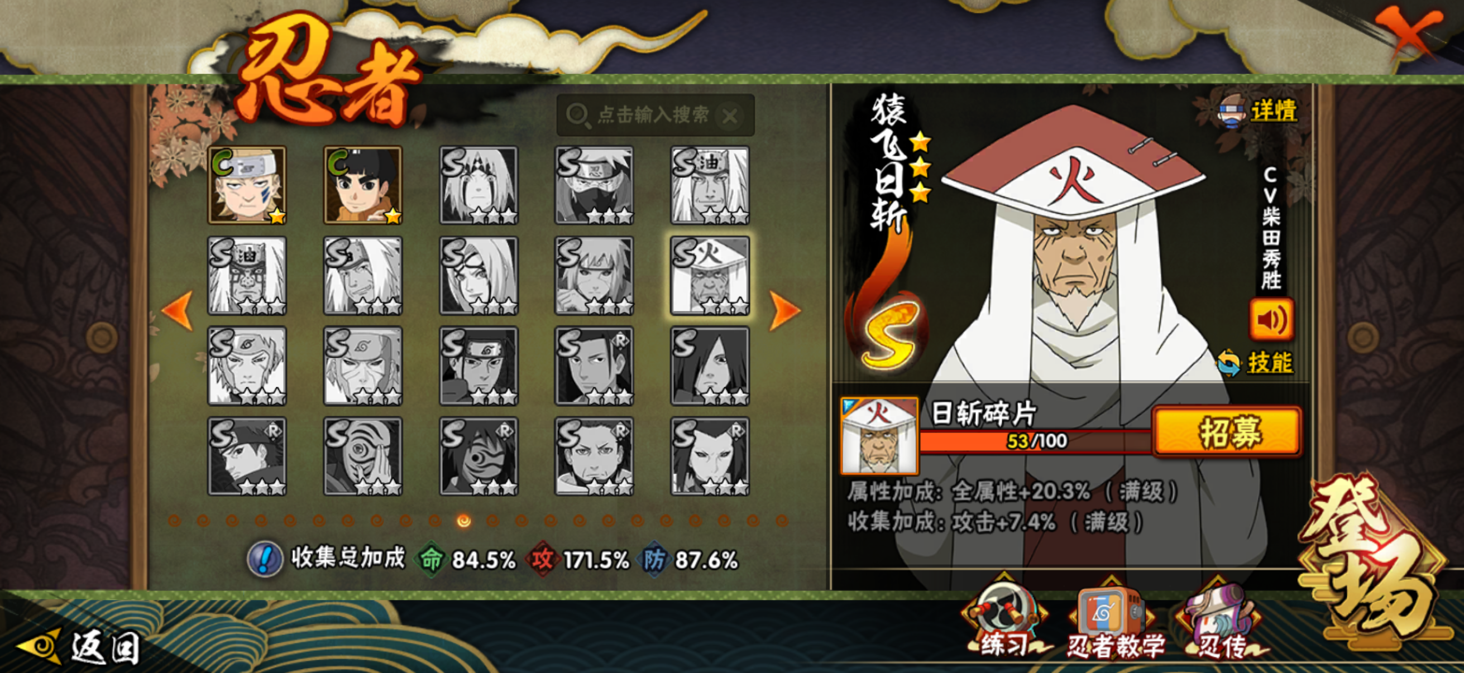Screen dimensions: 1464x673
Task: Click the fragment progress bar 53/100
Action: 1036,441
